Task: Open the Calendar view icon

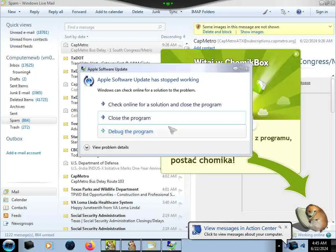Action: (6, 200)
